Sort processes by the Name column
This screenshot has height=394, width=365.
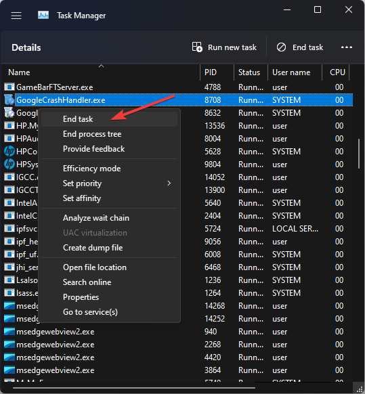[19, 72]
